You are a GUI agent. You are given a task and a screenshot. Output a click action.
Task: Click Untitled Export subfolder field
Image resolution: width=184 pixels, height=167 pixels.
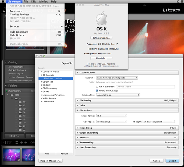coord(145,87)
